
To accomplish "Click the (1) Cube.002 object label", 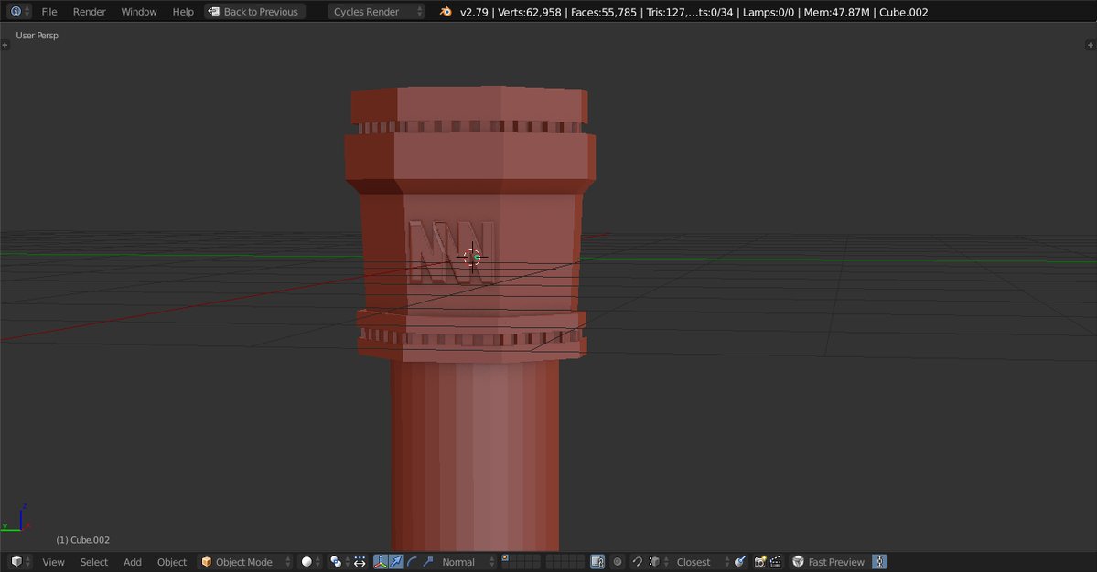I will tap(82, 540).
